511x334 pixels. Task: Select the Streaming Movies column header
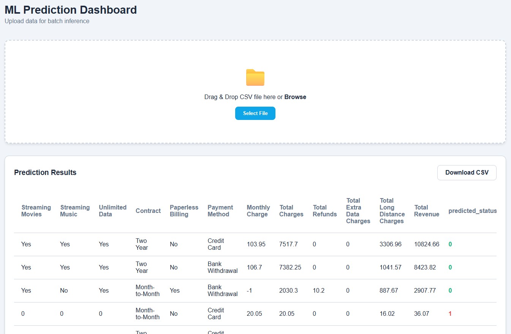tap(36, 211)
